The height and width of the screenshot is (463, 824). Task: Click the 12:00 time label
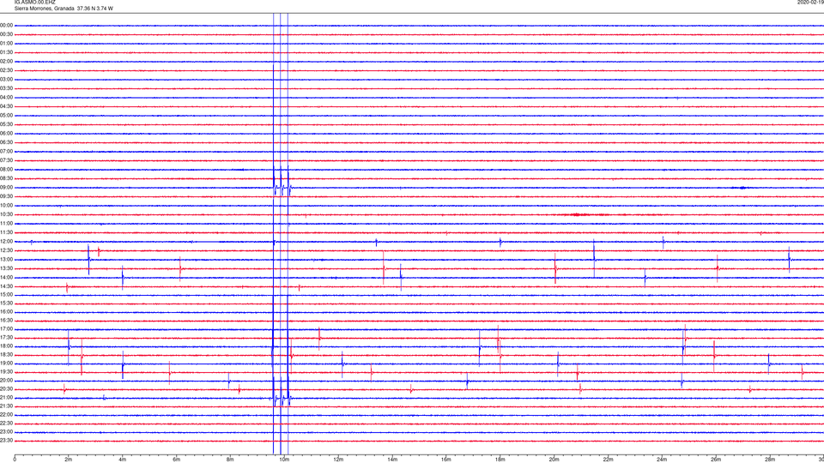click(6, 242)
